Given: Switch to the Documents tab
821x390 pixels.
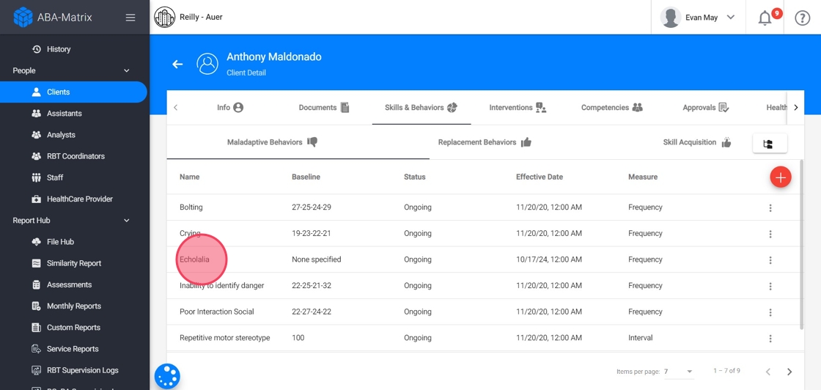Looking at the screenshot, I should click(324, 108).
